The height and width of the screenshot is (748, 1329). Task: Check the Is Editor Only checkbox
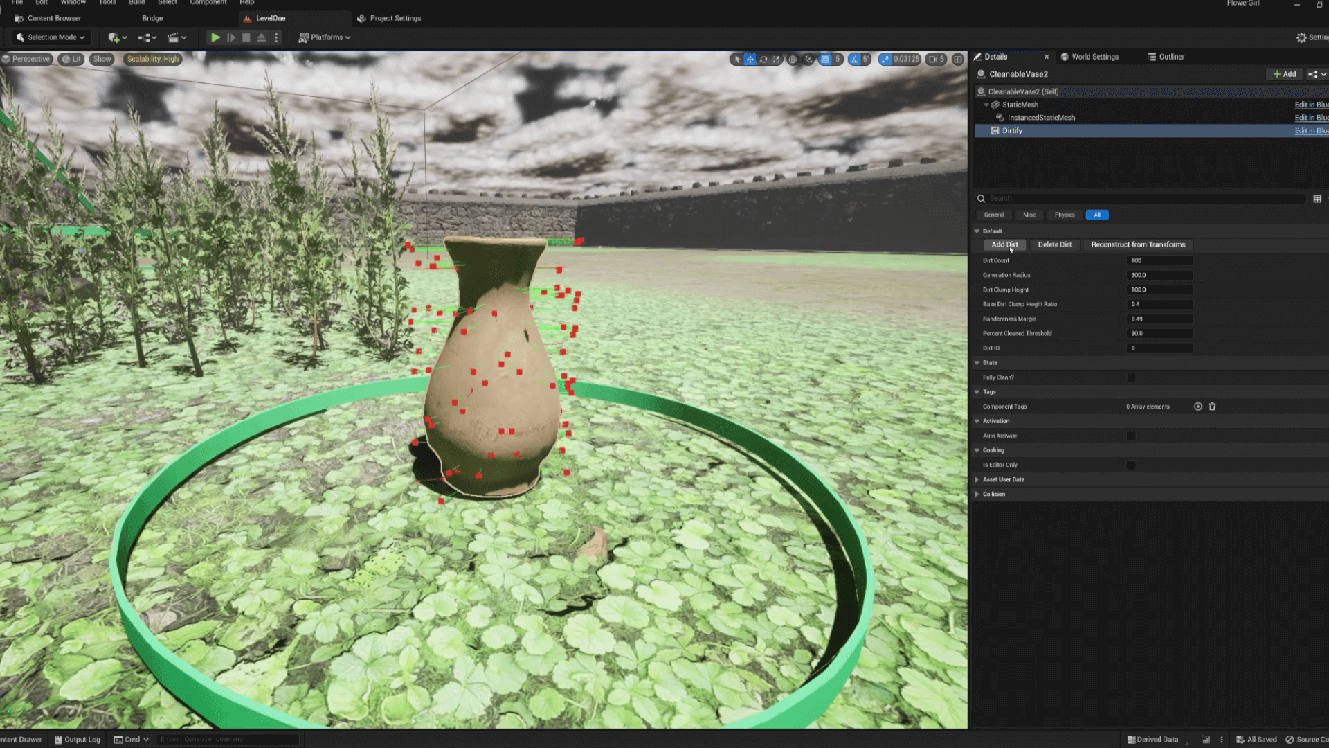click(1131, 465)
